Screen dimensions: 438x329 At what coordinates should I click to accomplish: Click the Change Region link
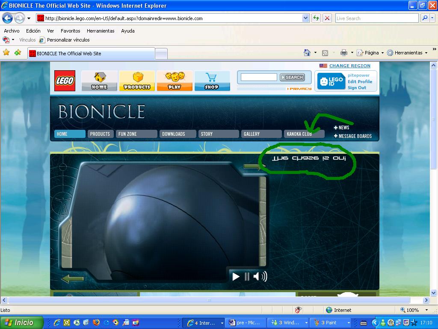tap(350, 66)
